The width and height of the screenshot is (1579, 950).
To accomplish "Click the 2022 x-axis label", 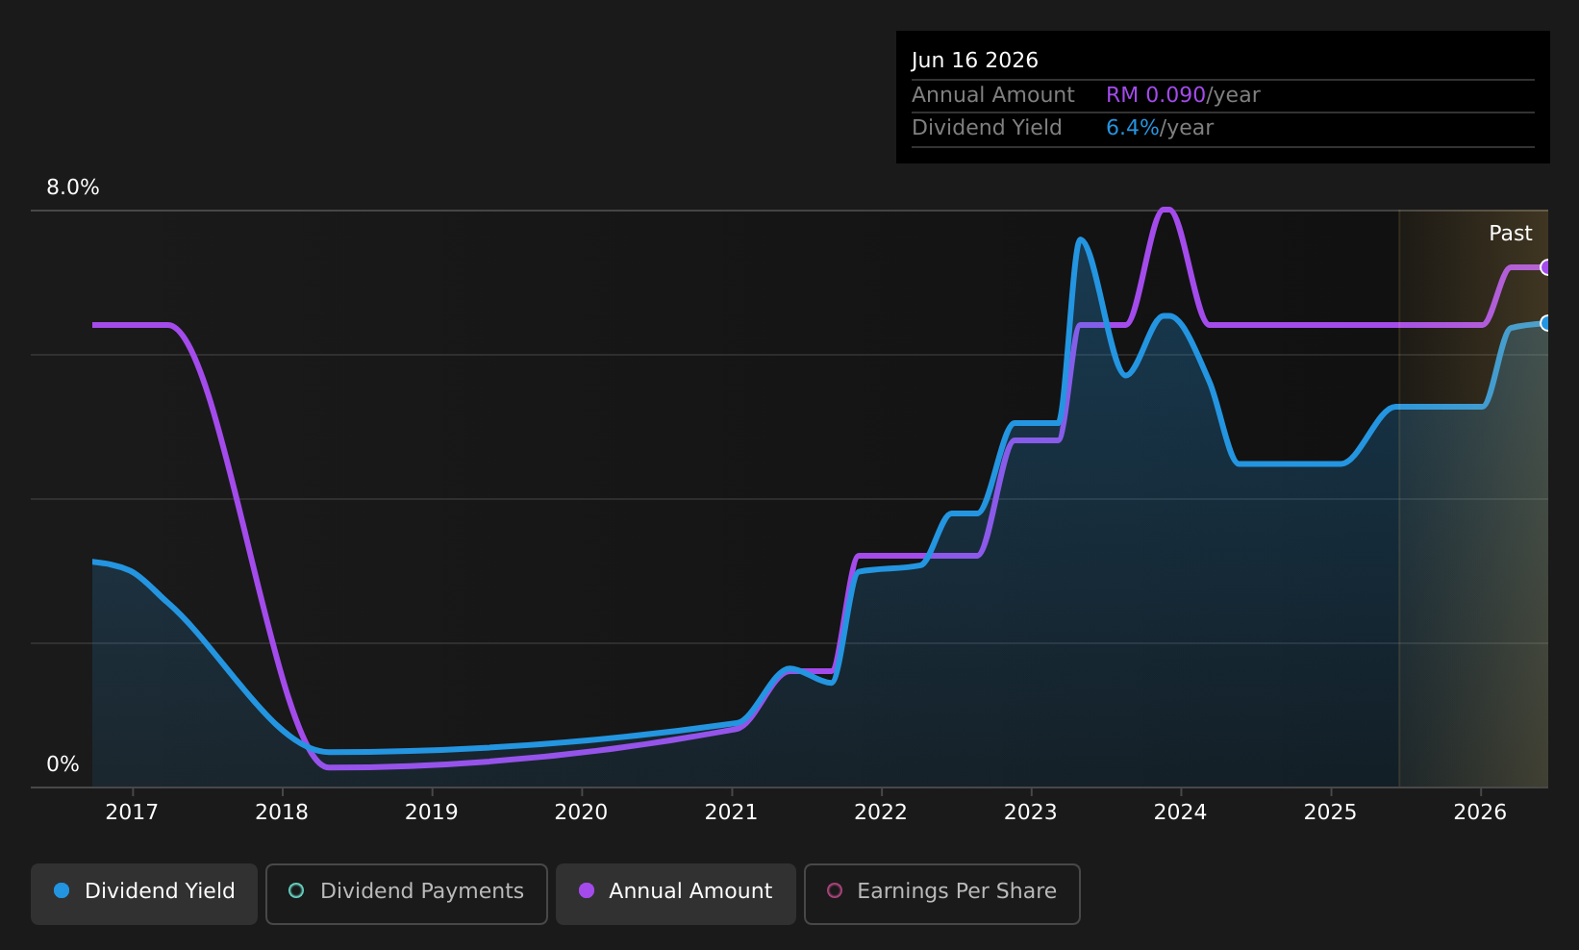I will (x=881, y=812).
